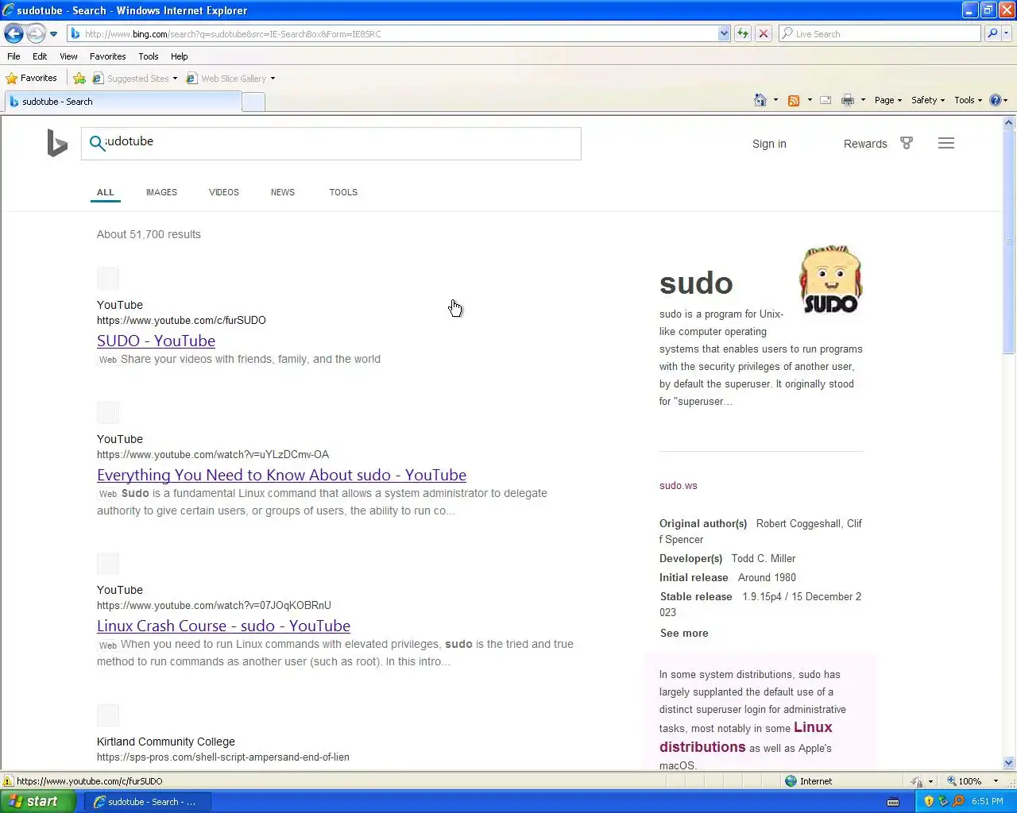Open the File menu
Image resolution: width=1017 pixels, height=813 pixels.
(14, 56)
